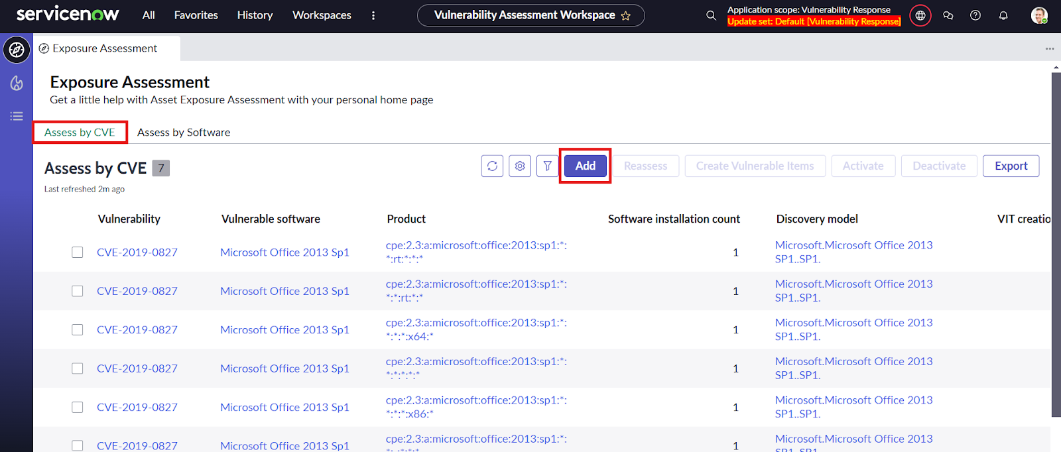The image size is (1061, 452).
Task: Favorite the Vulnerability Assessment Workspace star
Action: (x=625, y=15)
